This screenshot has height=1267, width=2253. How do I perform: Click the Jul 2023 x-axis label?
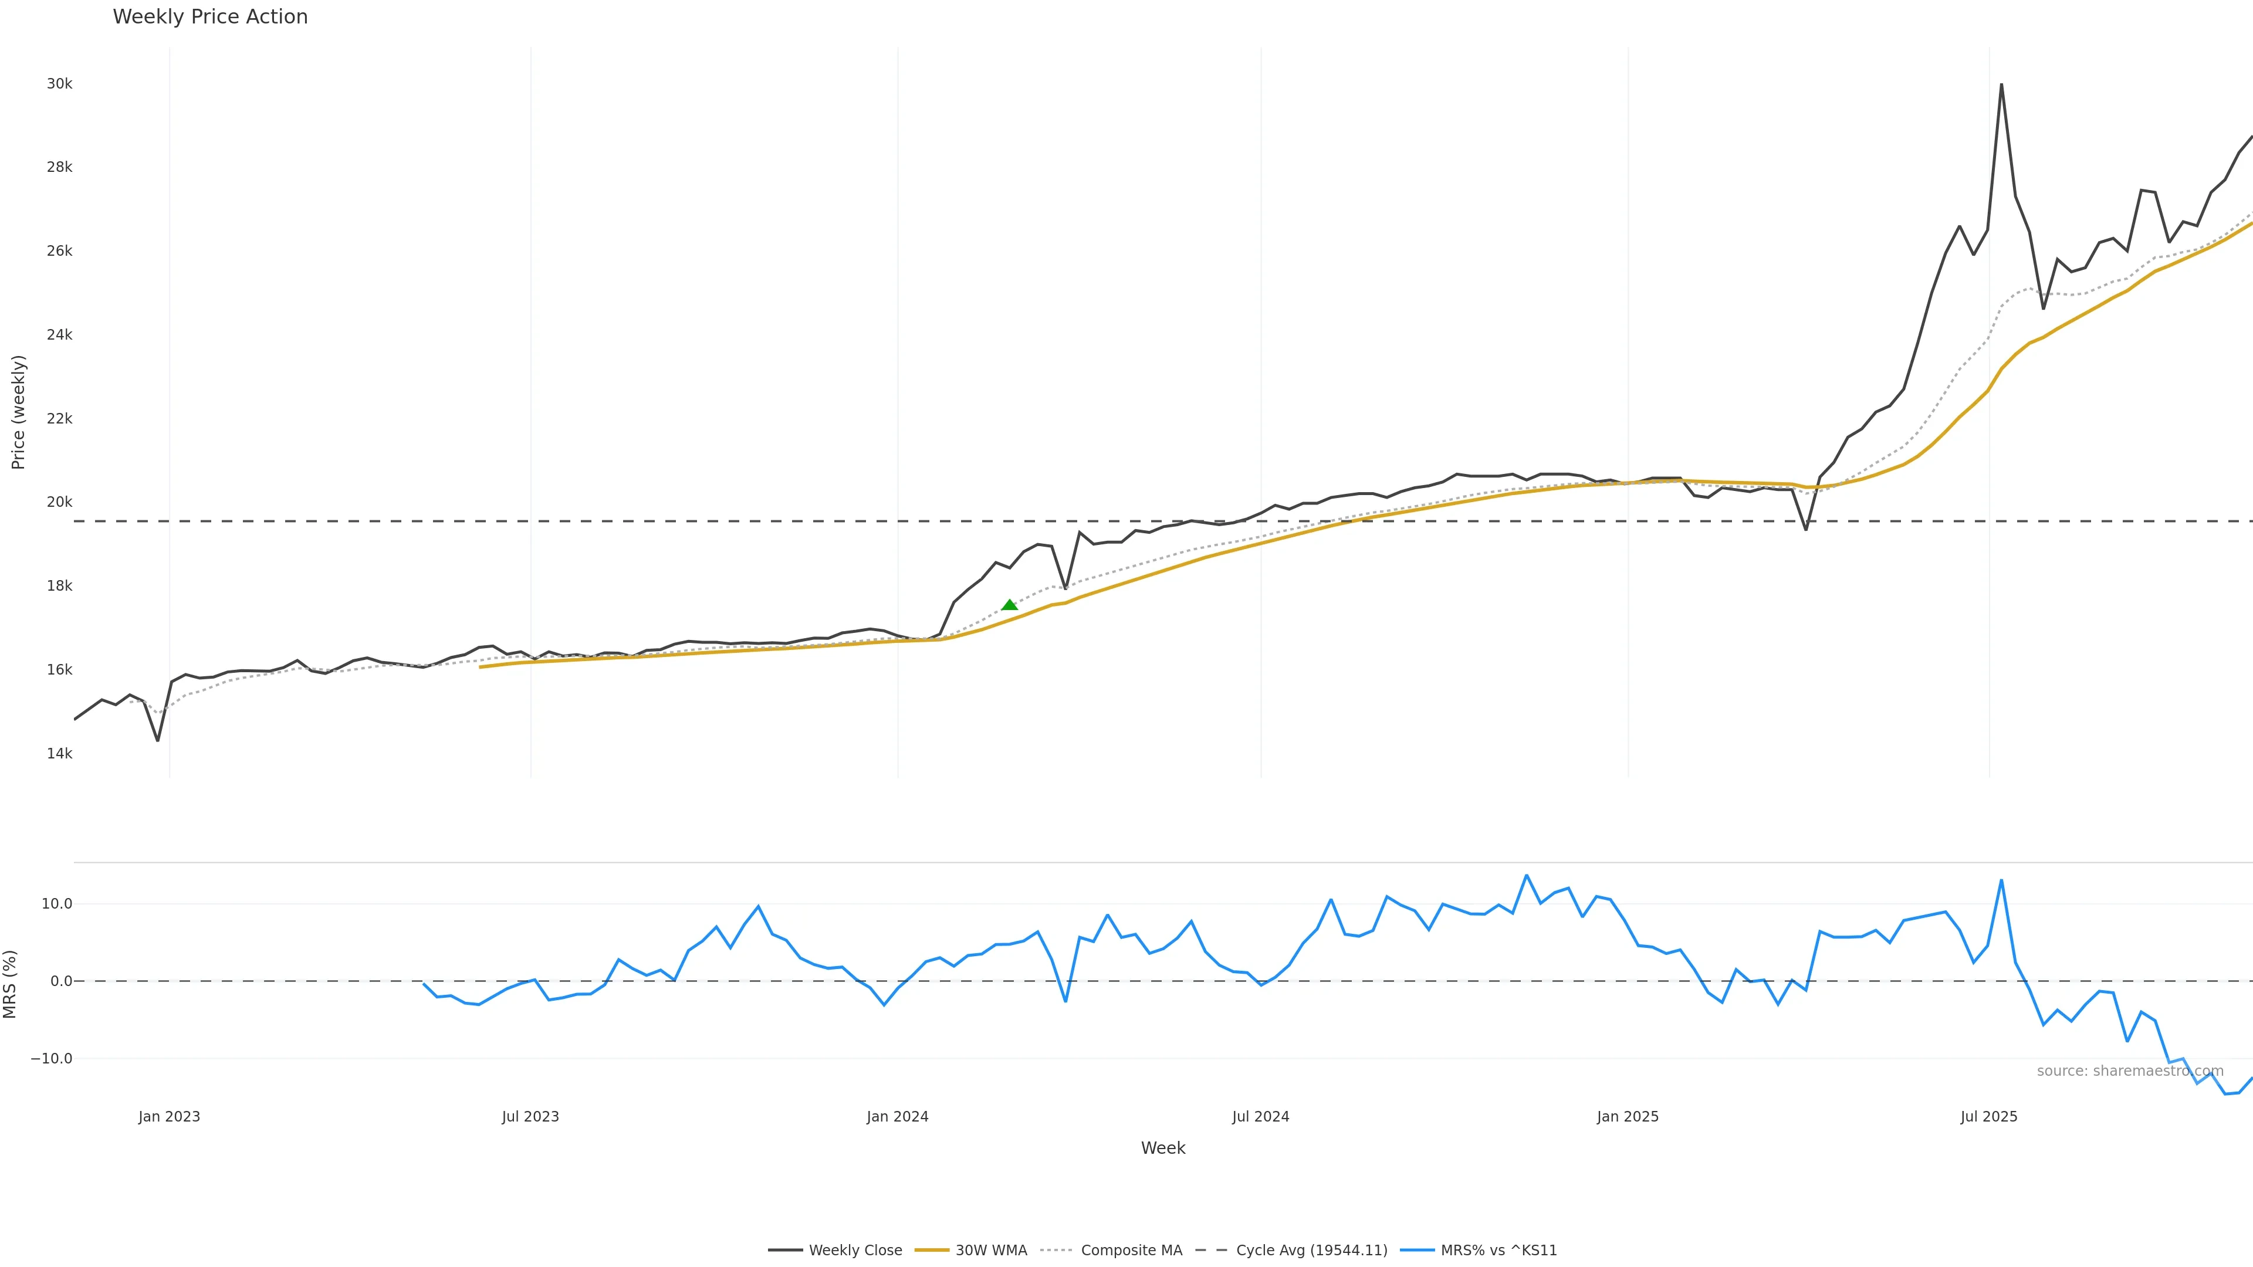[x=530, y=1117]
